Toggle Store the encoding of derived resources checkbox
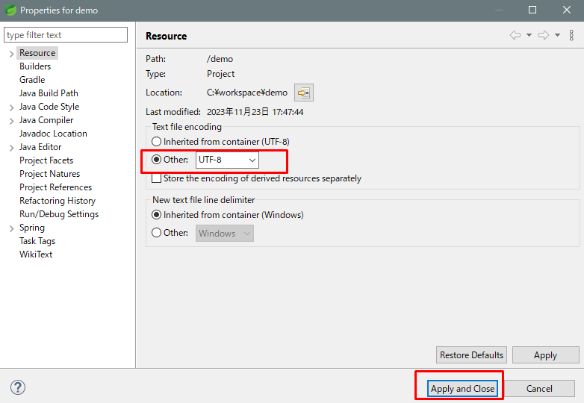584x403 pixels. pyautogui.click(x=156, y=178)
